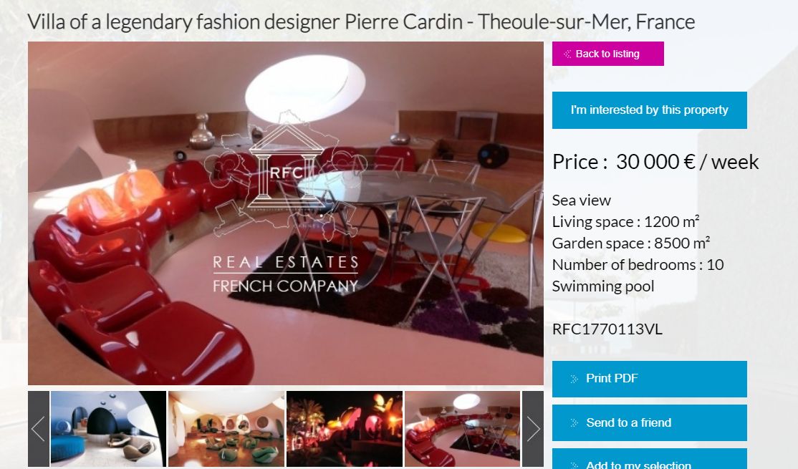798x469 pixels.
Task: Click the arrow icon beside Send to a friend
Action: 574,422
